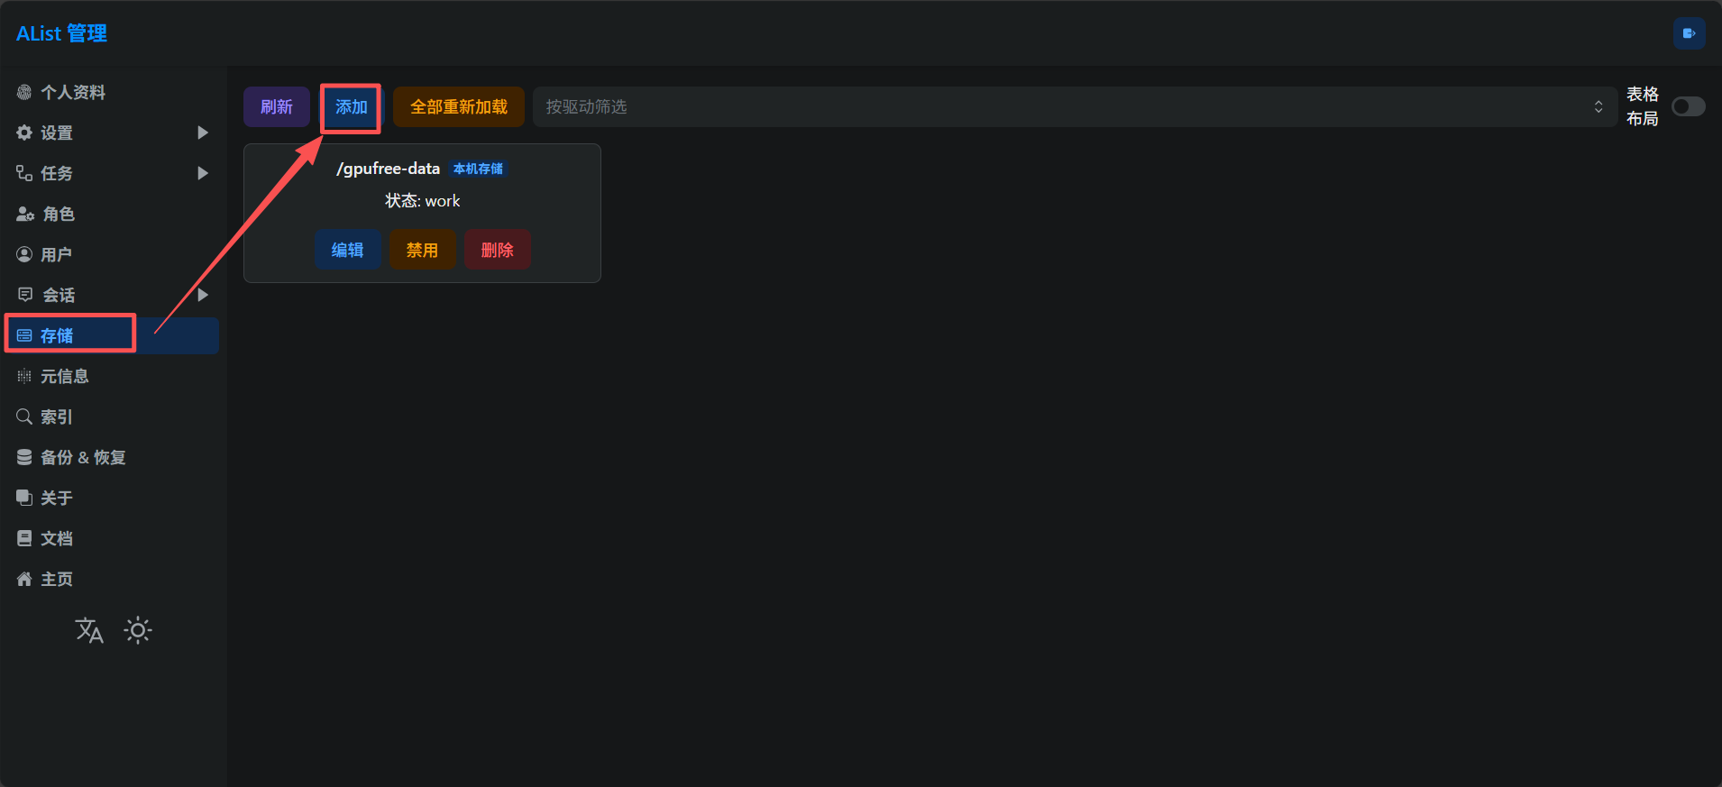Click 删除 to delete gpufree-data storage
Viewport: 1722px width, 787px height.
[497, 250]
